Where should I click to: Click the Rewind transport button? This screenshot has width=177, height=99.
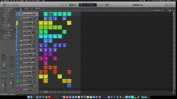(x=62, y=5)
